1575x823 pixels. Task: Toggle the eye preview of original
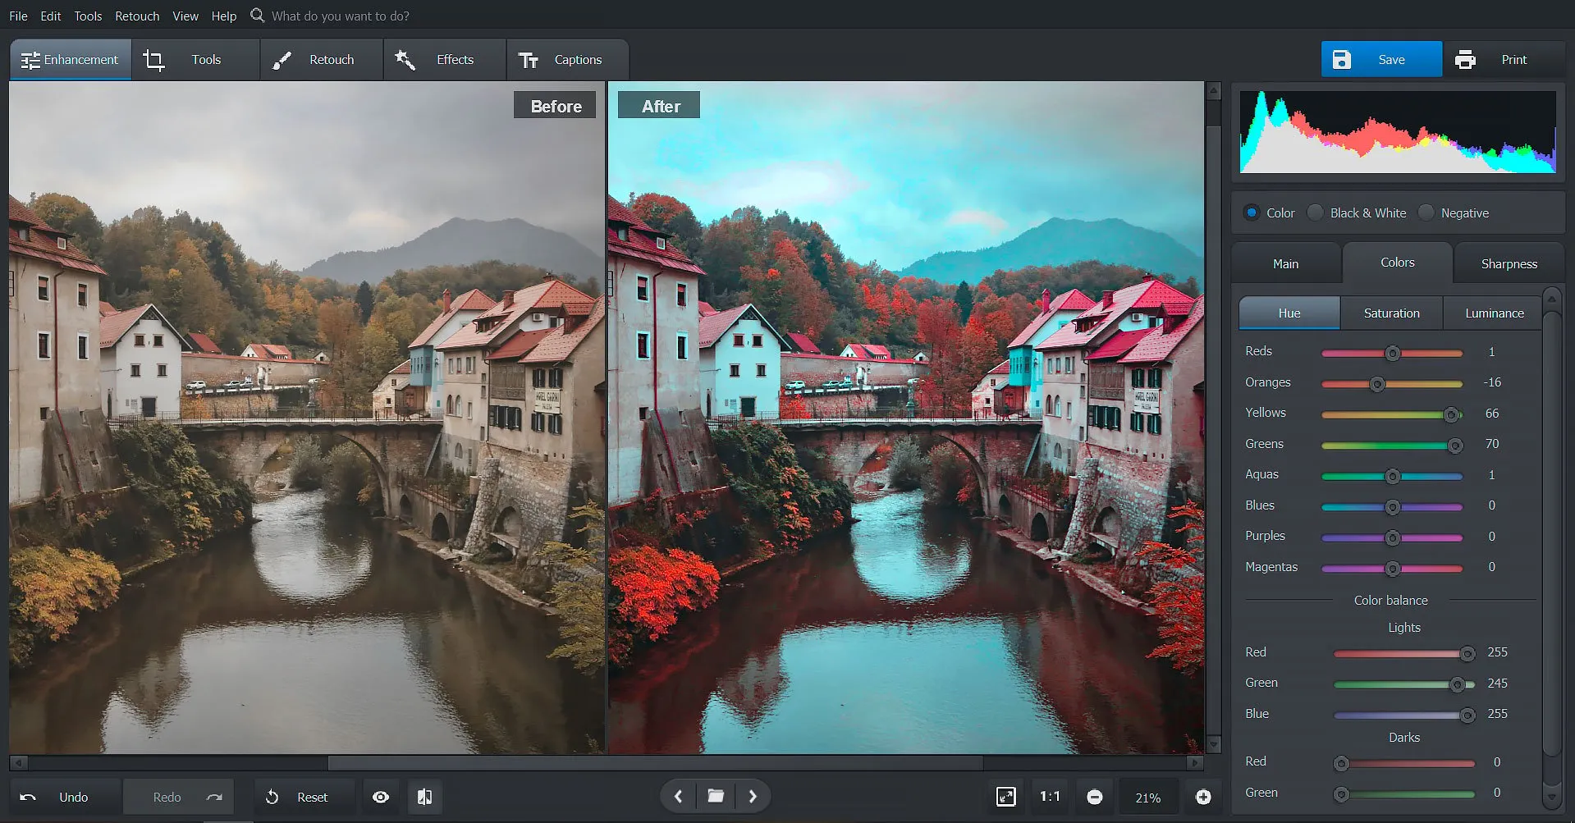pos(381,797)
